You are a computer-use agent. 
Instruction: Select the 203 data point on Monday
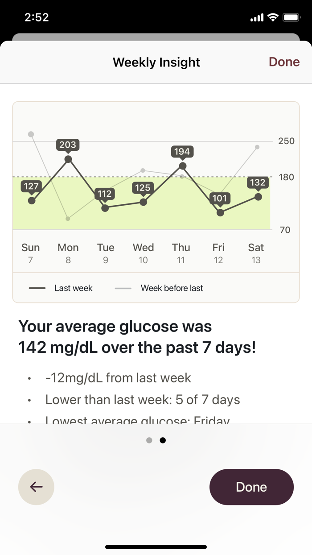pyautogui.click(x=68, y=158)
